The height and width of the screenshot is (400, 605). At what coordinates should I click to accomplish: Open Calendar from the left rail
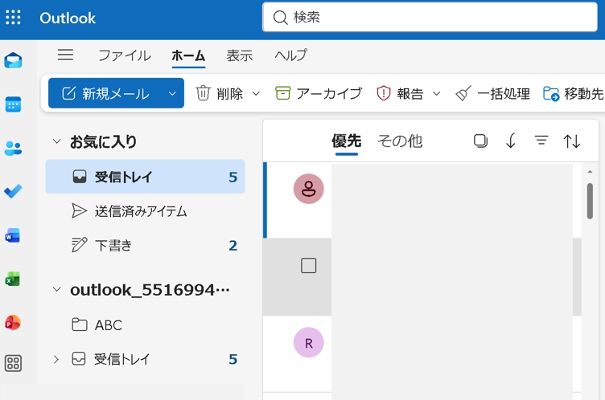[14, 104]
